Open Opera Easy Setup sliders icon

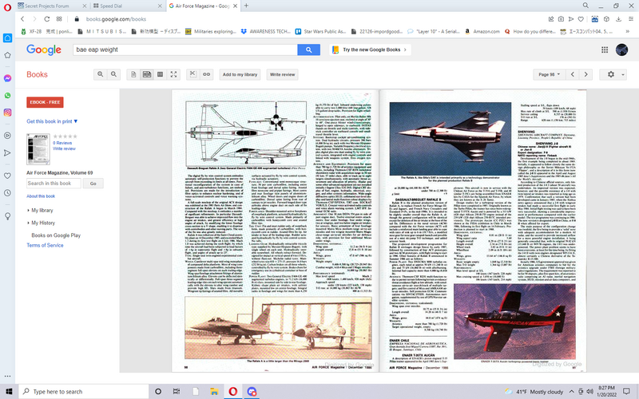coord(631,18)
